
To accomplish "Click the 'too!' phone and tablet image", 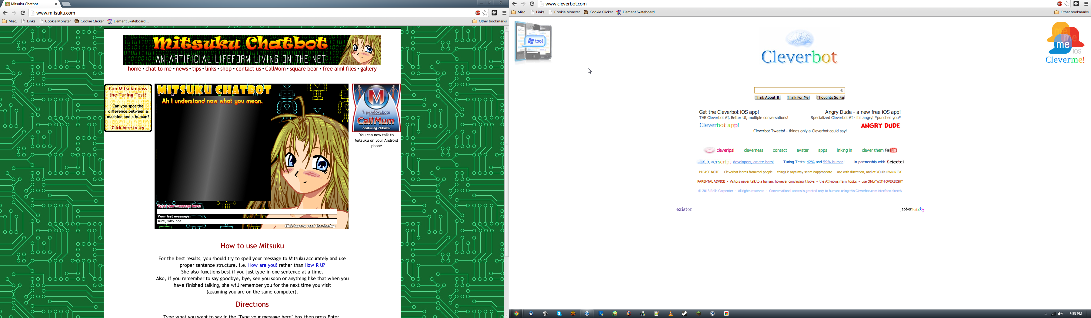I will click(533, 42).
